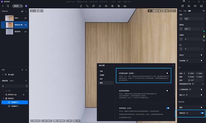Collapse the UV section
The image size is (206, 123).
[204, 68]
